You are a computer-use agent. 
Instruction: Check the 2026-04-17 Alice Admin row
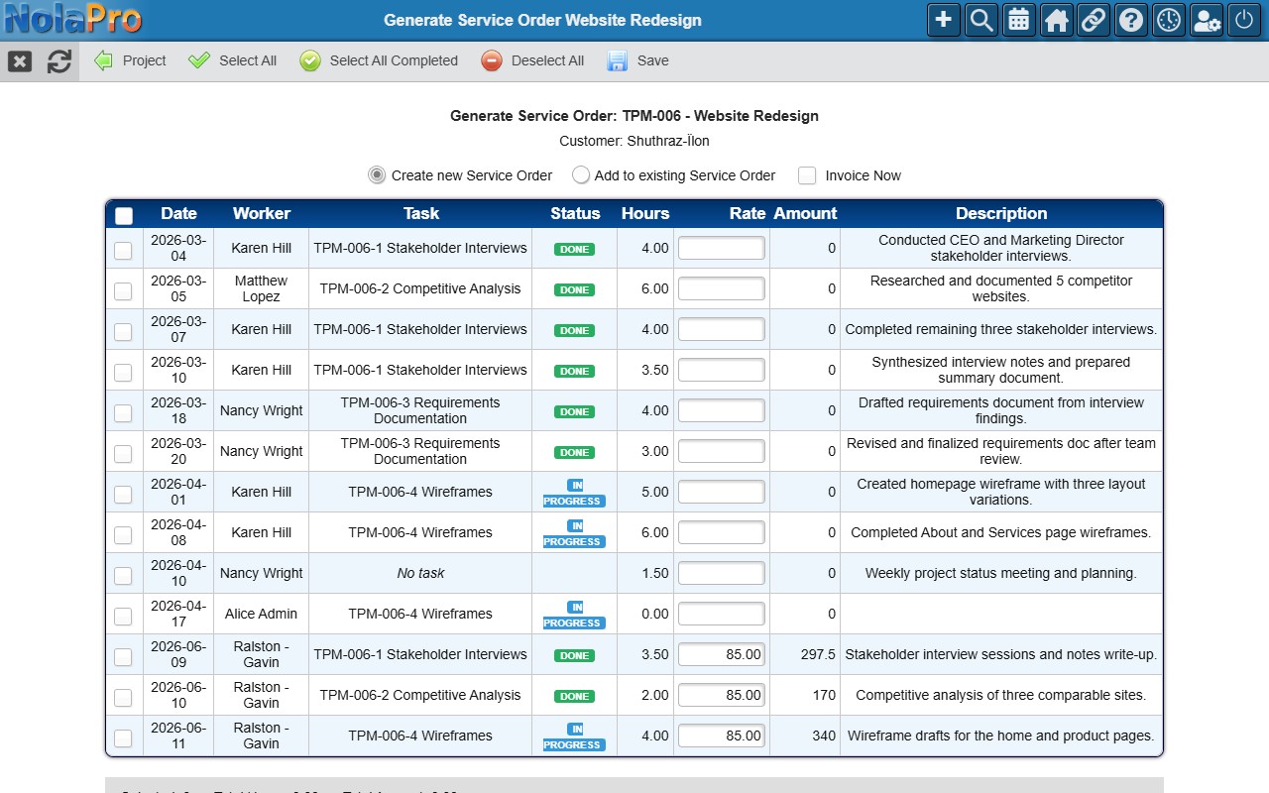point(123,617)
